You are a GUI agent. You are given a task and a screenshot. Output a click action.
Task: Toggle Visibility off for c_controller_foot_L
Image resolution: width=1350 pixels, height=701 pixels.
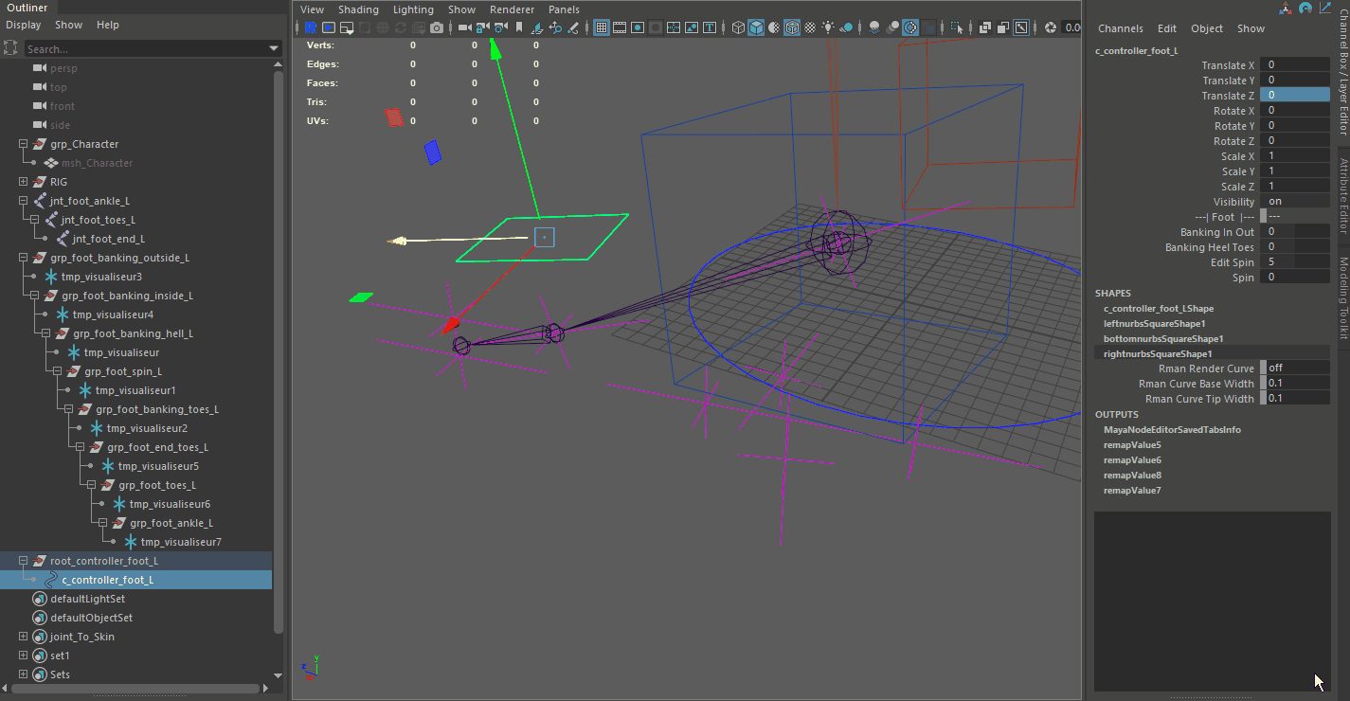tap(1293, 201)
